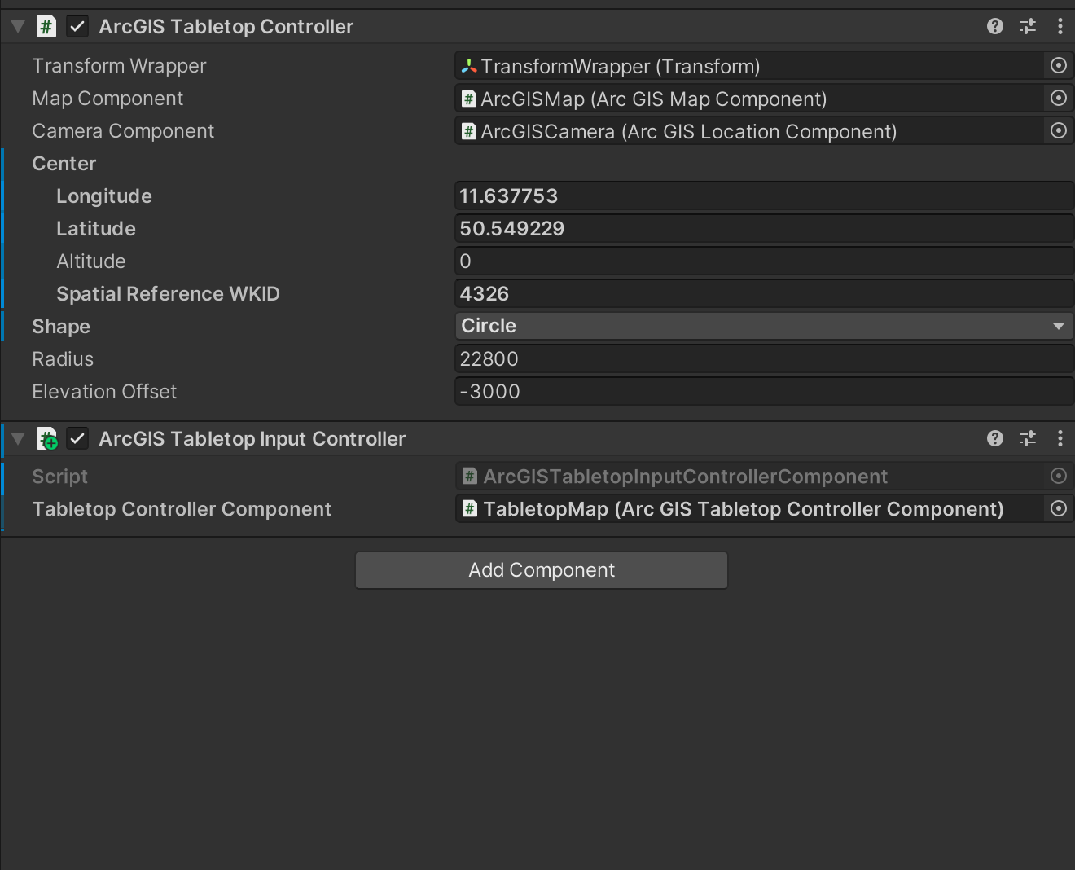Select the ArcGISMap (Arc GIS Map Component) reference

pyautogui.click(x=749, y=99)
